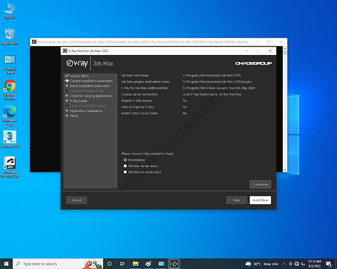Click the Chaos Cloud Client install step

click(87, 106)
